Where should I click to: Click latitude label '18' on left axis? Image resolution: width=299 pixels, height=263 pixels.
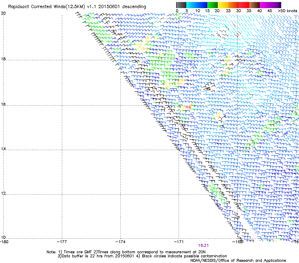coord(3,59)
